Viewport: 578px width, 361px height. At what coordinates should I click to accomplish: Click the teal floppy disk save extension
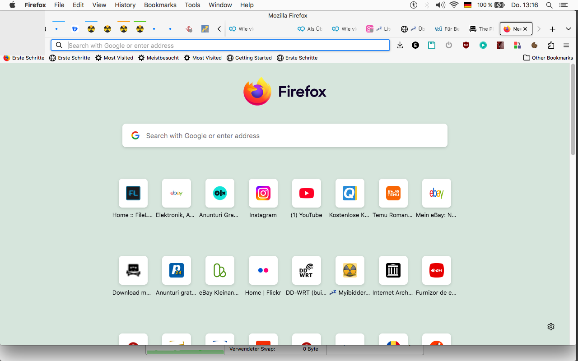point(432,45)
